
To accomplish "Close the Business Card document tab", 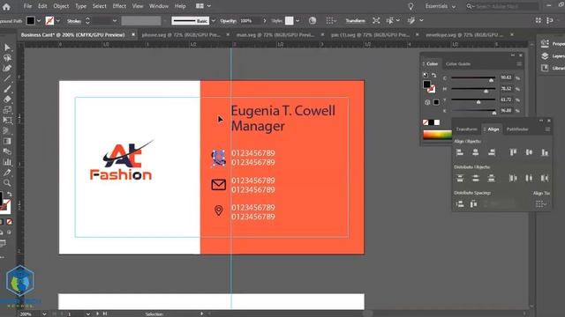I will 133,34.
